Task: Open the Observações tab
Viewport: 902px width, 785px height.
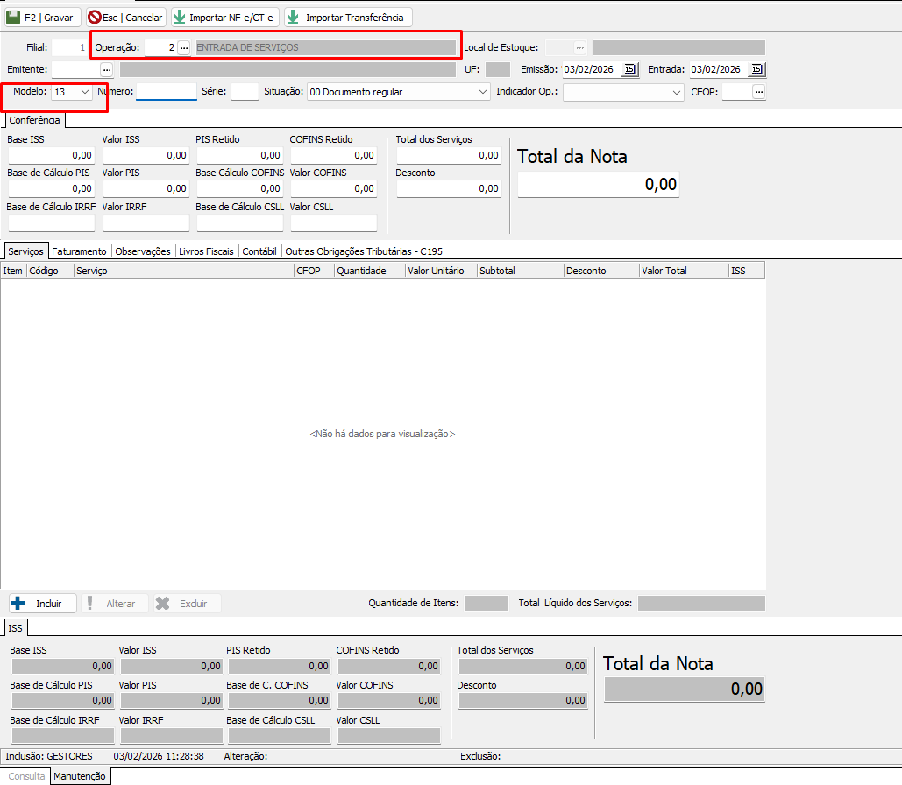Action: [x=143, y=251]
